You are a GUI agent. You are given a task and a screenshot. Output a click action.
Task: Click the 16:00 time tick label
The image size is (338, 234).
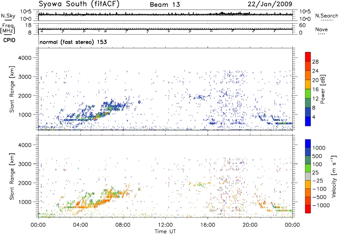pyautogui.click(x=207, y=225)
